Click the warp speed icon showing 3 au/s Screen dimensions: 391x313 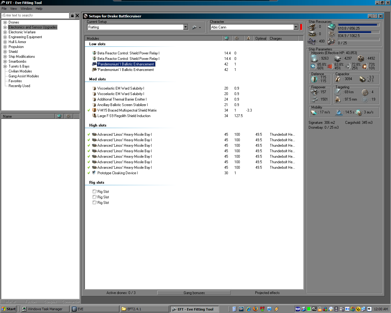(359, 112)
